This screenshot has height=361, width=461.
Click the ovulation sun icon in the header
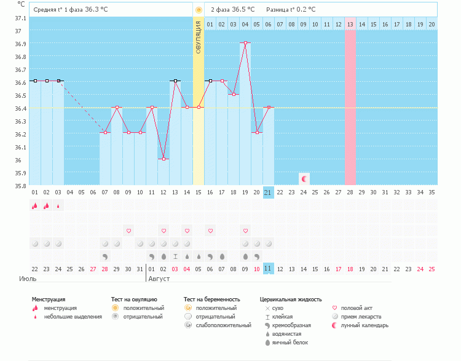tap(198, 10)
